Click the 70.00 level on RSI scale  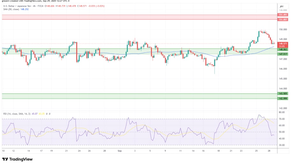point(282,119)
